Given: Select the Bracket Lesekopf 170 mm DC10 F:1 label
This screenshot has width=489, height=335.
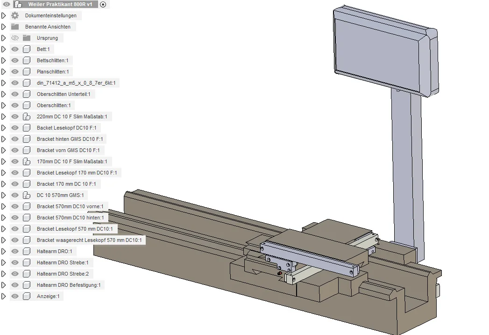Looking at the screenshot, I should pyautogui.click(x=77, y=173).
